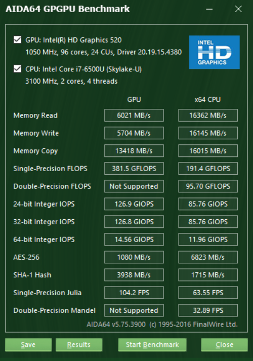This screenshot has width=253, height=361.
Task: Click the Intel HD Graphics logo
Action: (x=215, y=52)
